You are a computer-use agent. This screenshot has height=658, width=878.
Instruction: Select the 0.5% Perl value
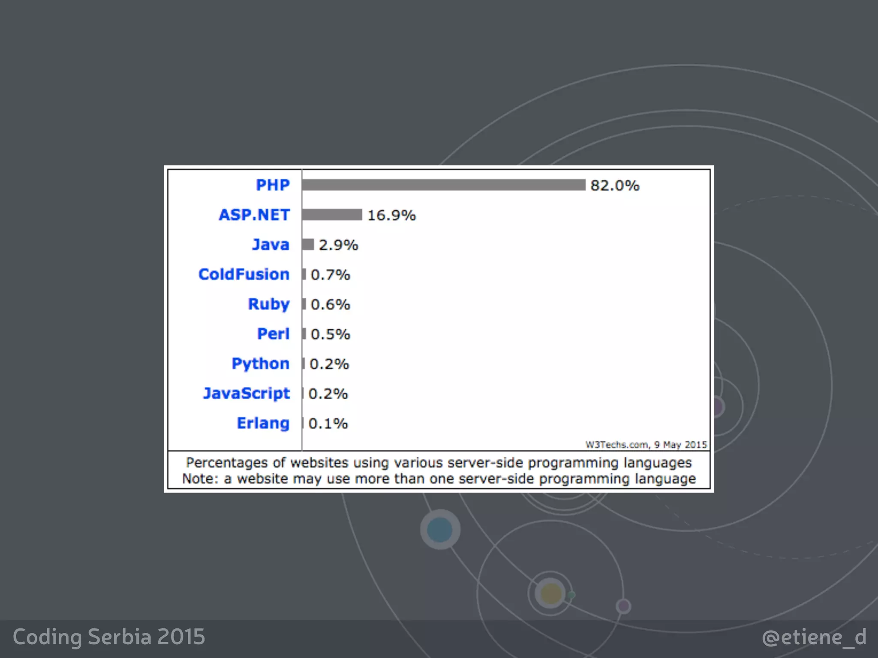click(331, 334)
